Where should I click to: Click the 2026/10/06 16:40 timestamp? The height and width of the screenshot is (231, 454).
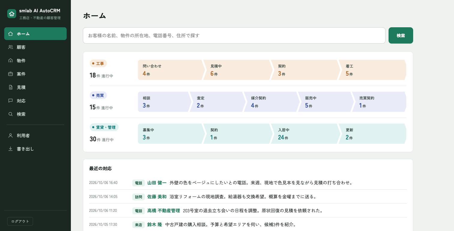click(x=103, y=183)
